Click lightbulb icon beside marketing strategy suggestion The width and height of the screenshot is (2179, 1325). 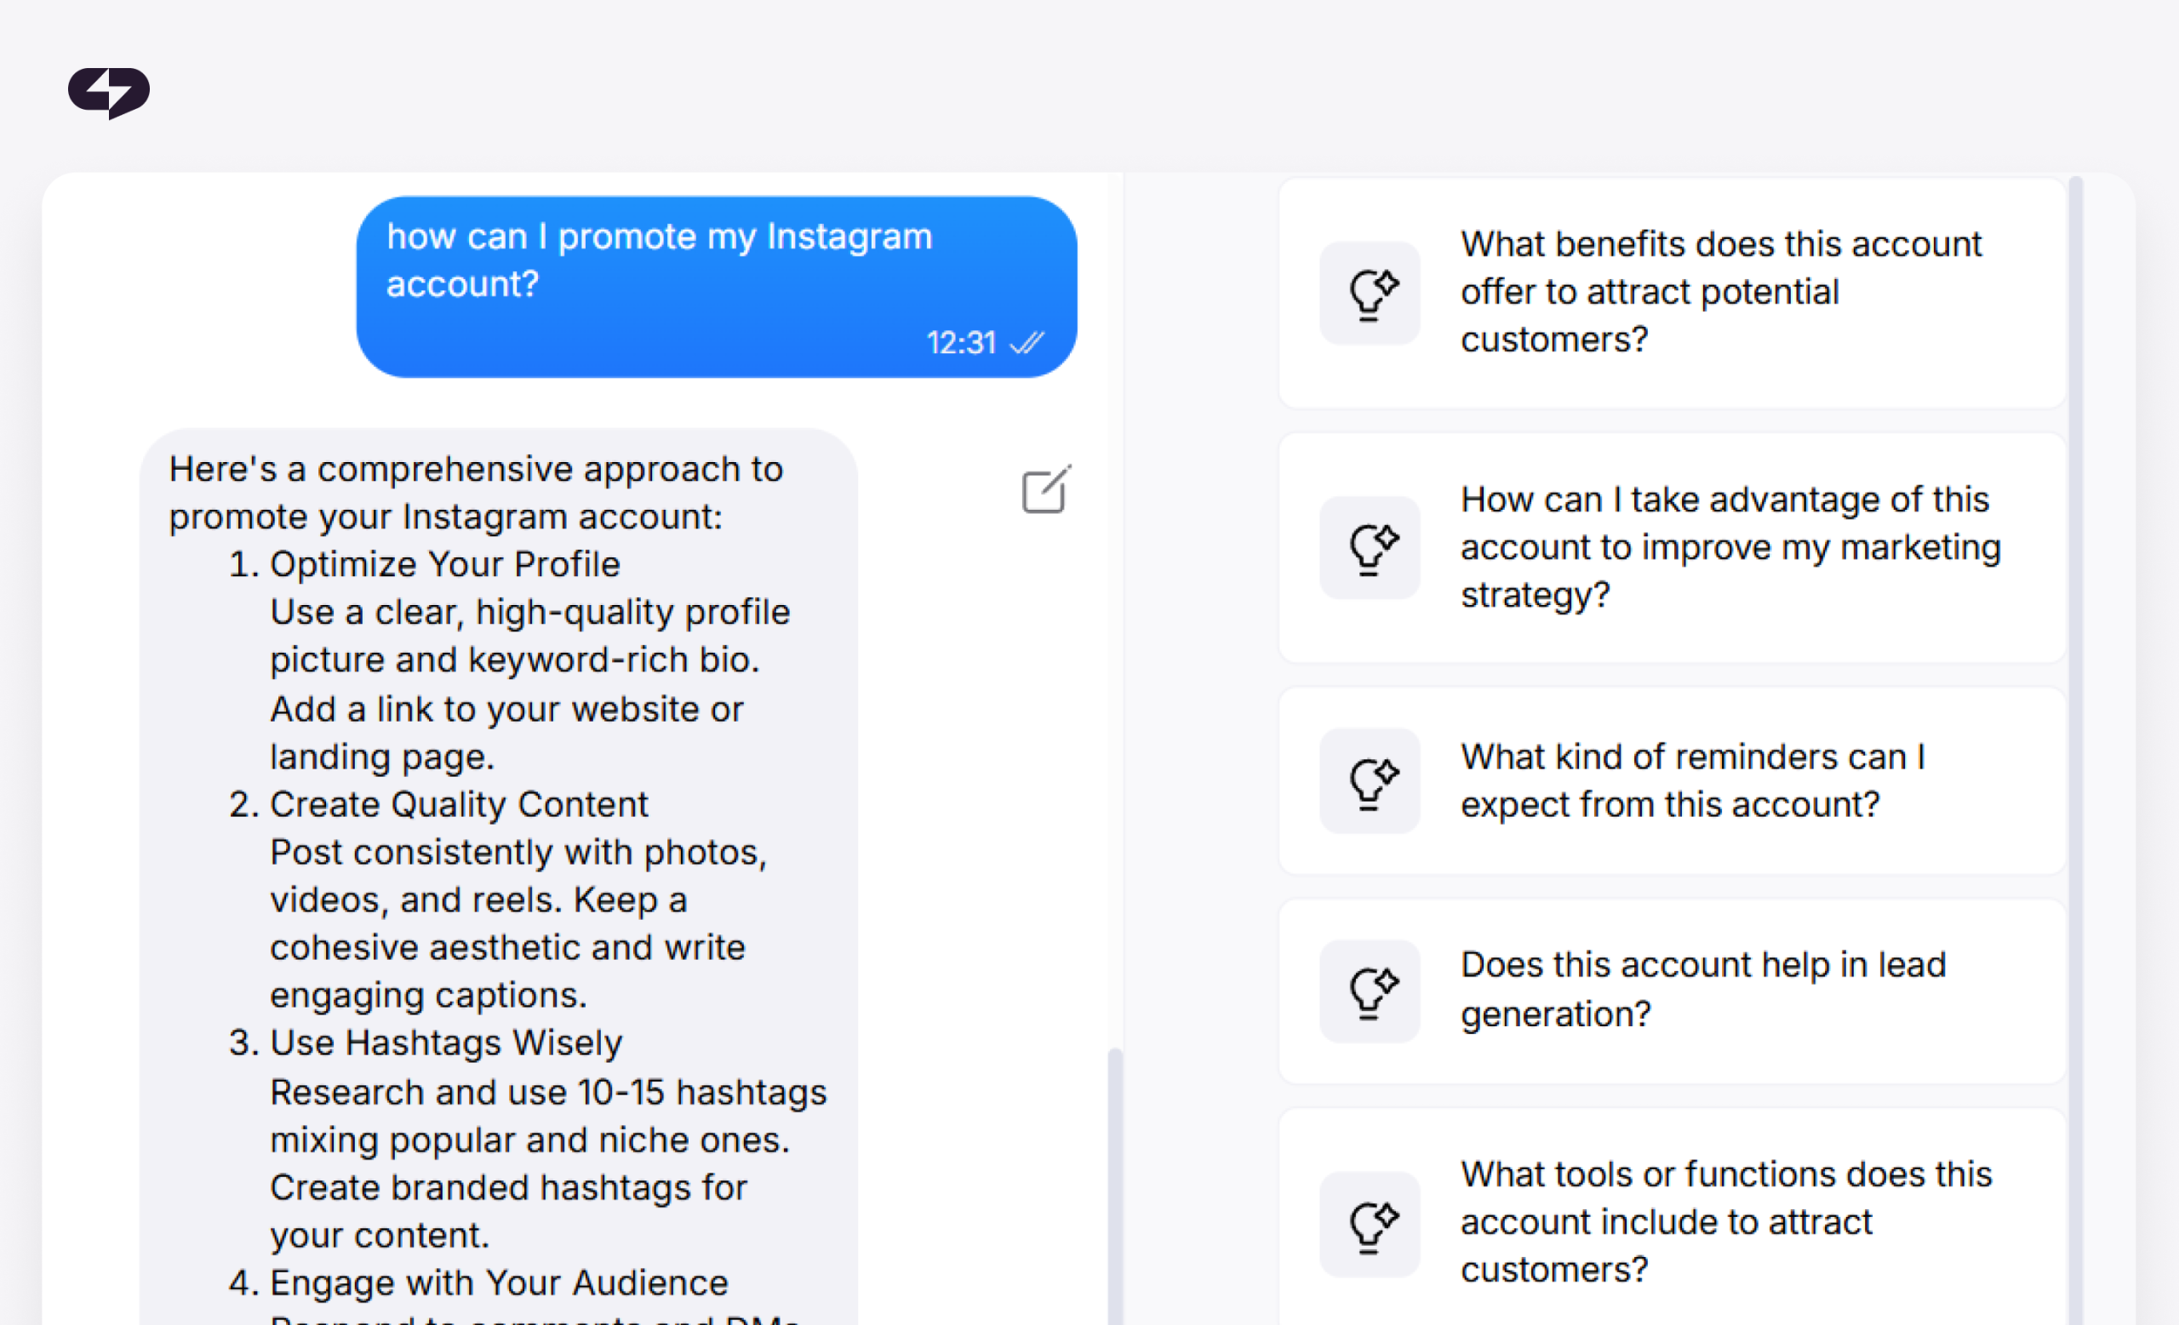click(x=1370, y=548)
